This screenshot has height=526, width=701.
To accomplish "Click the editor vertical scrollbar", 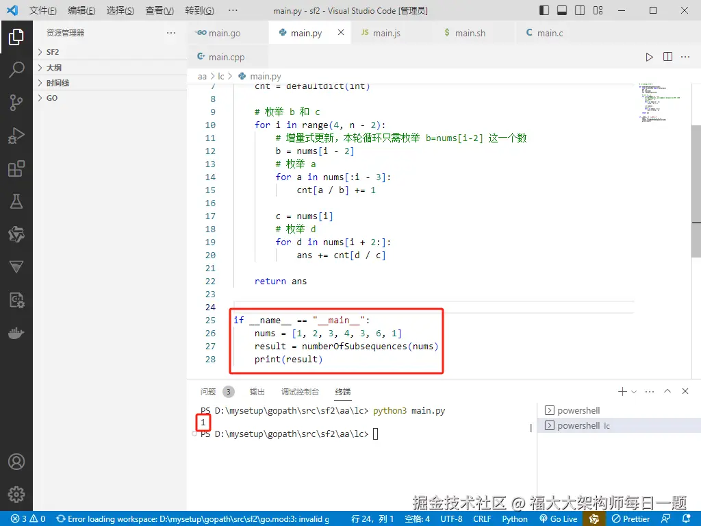I will pyautogui.click(x=696, y=192).
